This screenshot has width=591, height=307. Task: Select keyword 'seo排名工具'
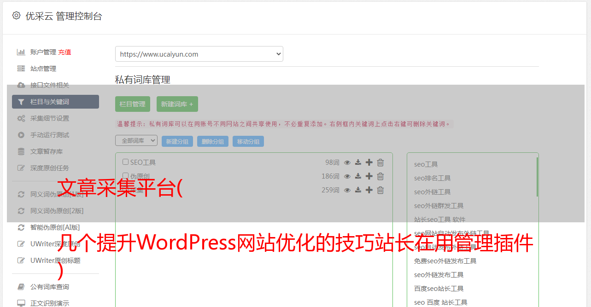click(x=433, y=178)
